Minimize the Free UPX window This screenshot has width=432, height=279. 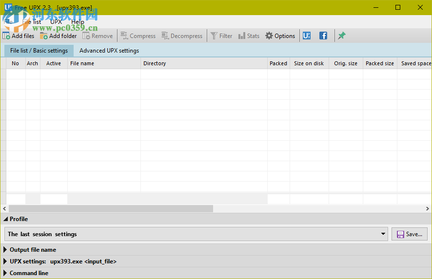pyautogui.click(x=376, y=7)
